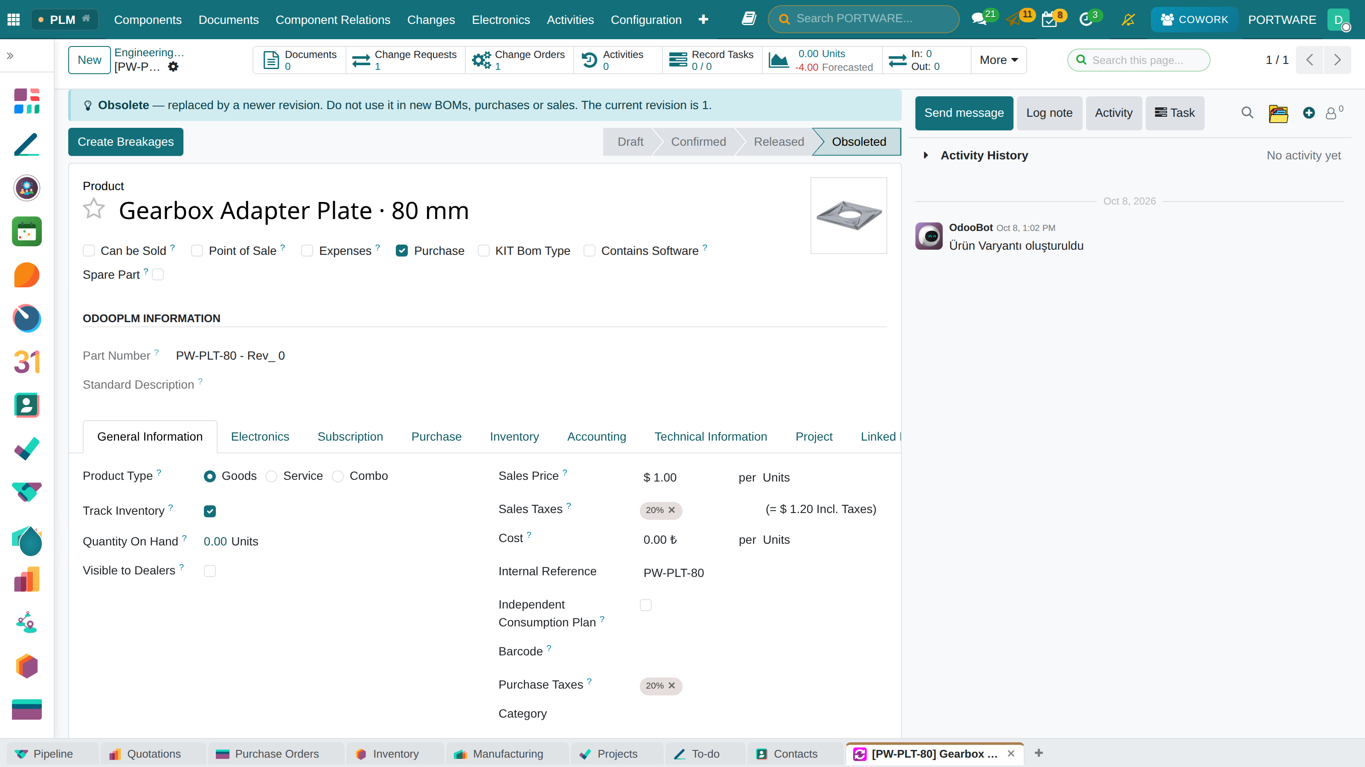Go to previous record arrow
This screenshot has height=767, width=1365.
pos(1310,60)
